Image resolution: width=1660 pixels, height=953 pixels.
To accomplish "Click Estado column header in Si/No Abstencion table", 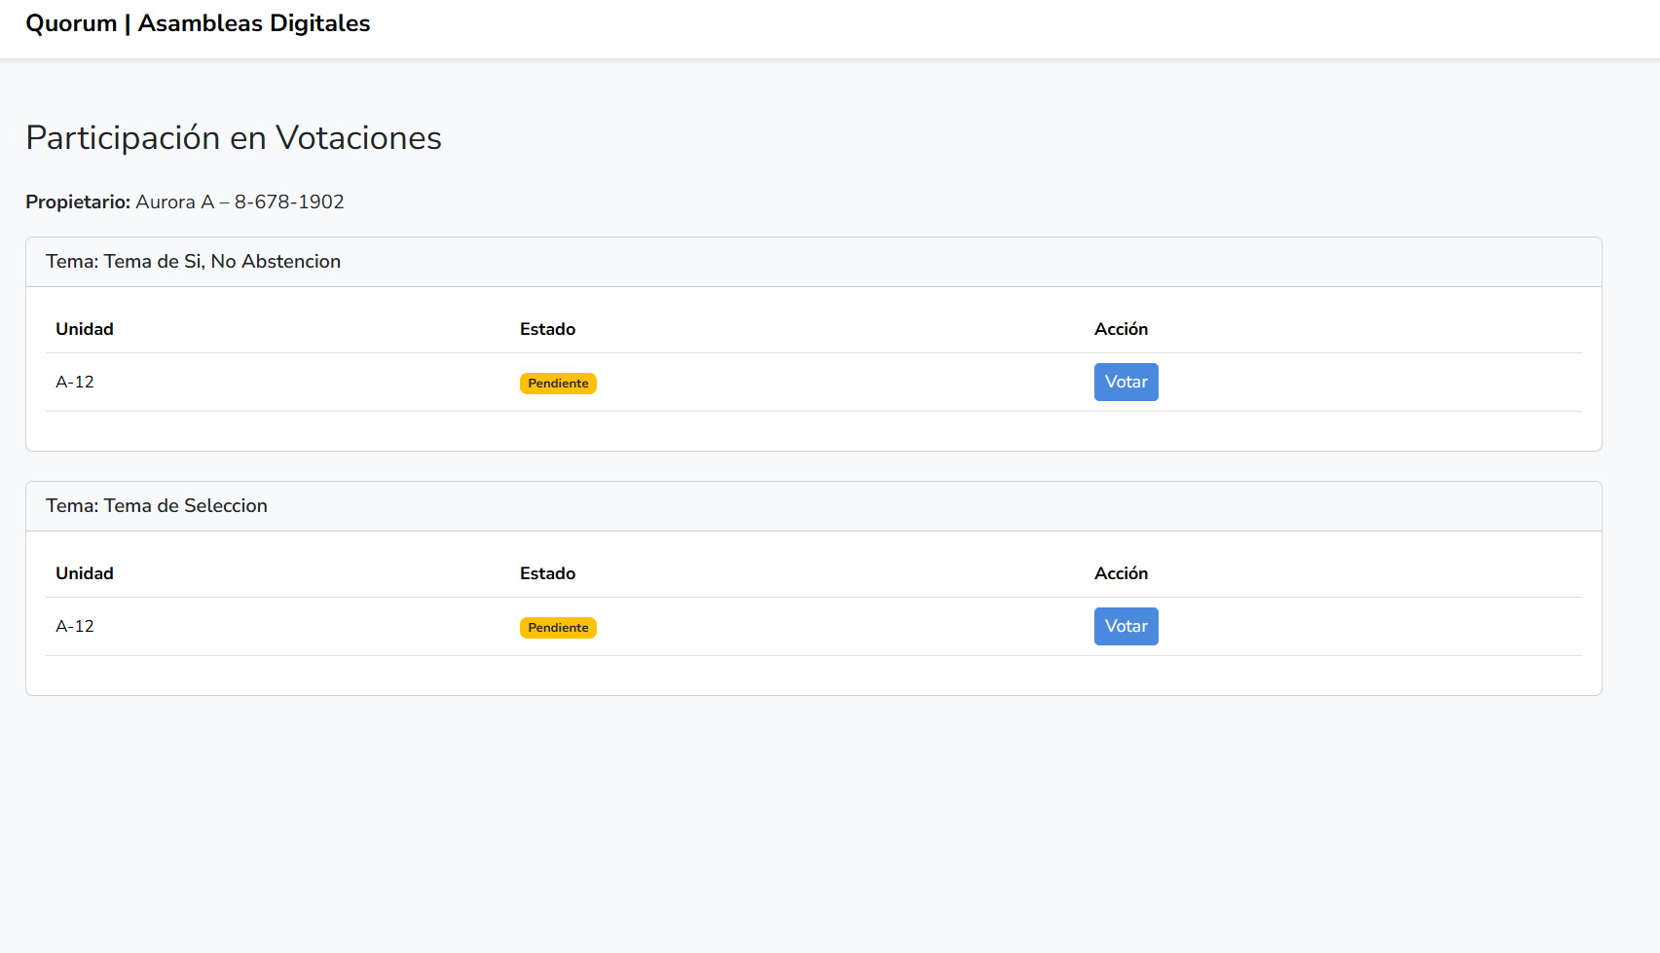I will click(x=547, y=329).
